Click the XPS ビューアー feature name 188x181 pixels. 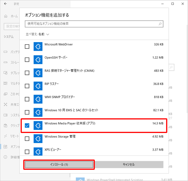point(53,150)
